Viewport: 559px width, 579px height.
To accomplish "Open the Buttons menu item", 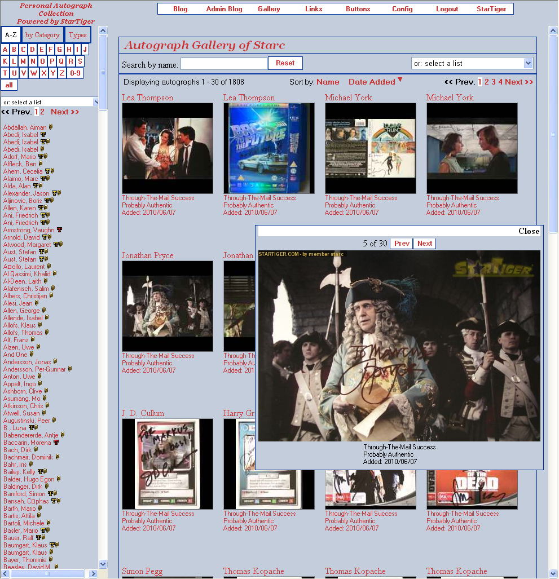I will coord(358,9).
